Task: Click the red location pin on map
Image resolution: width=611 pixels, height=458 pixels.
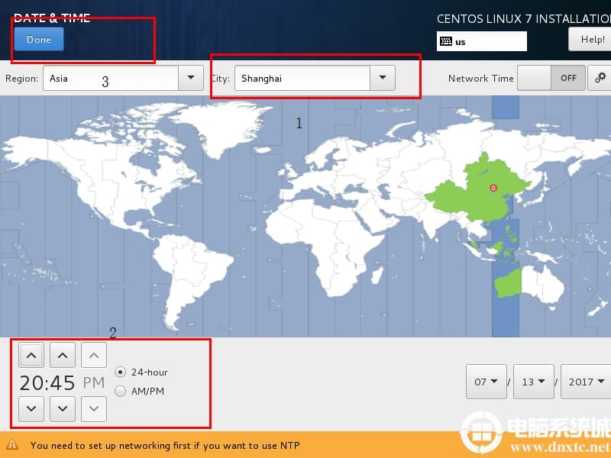Action: pyautogui.click(x=493, y=189)
